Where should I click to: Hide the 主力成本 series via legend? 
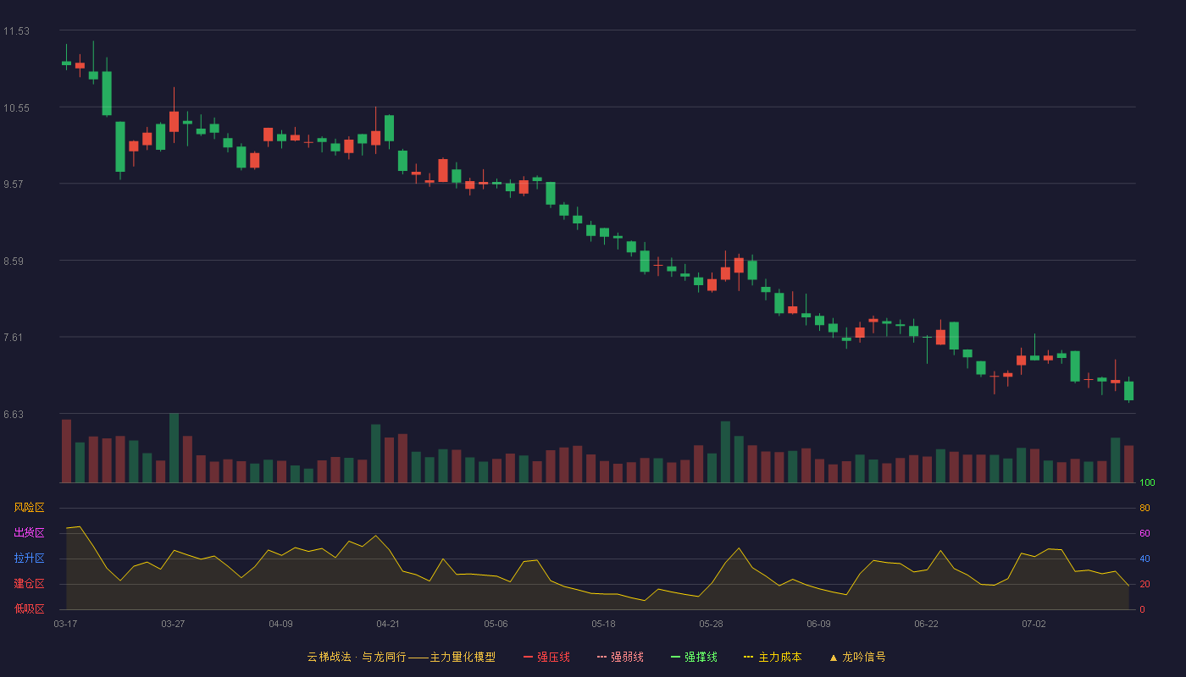(x=773, y=657)
